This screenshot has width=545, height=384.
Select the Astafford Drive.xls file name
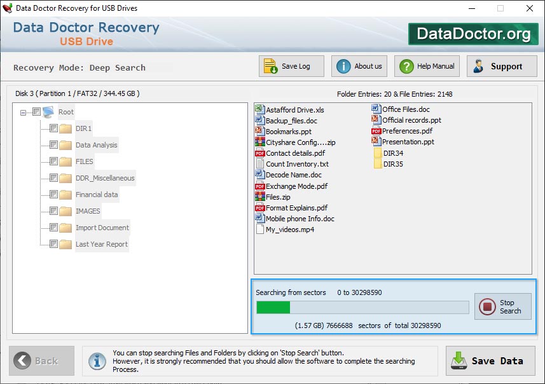pos(295,110)
